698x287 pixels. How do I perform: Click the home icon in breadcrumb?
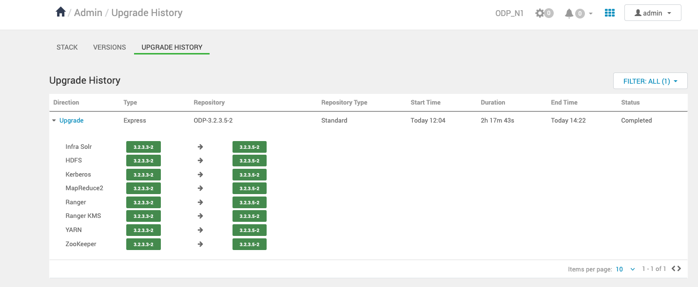[x=60, y=12]
